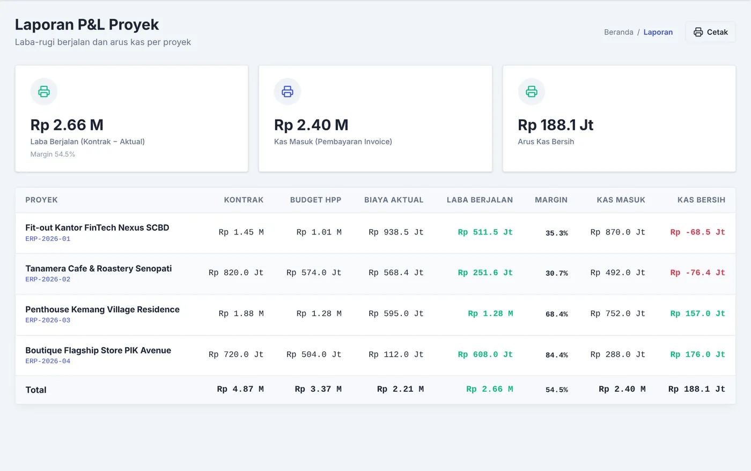Click the Rp 4.87 M total contract value

[240, 389]
